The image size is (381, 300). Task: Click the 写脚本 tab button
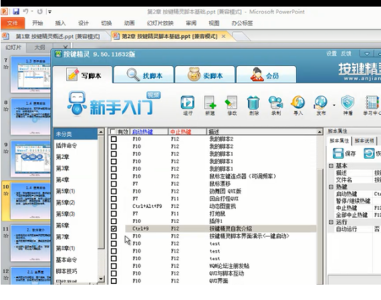click(83, 75)
